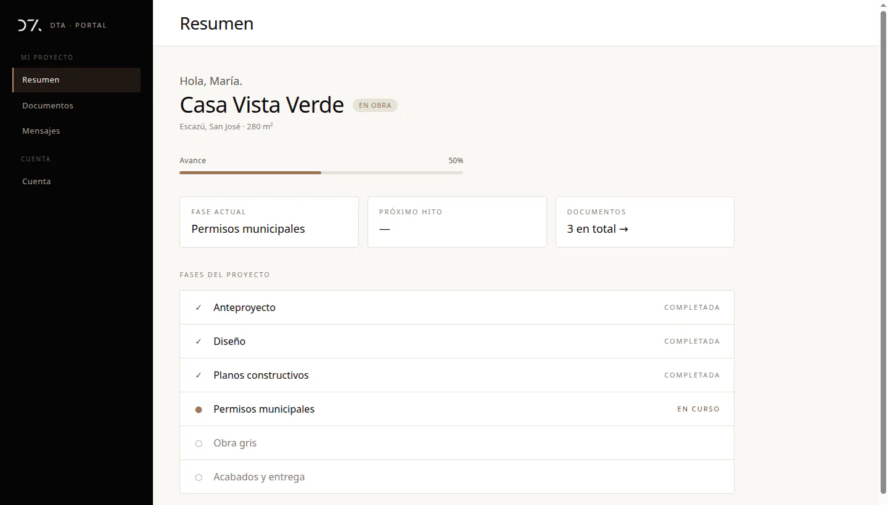Open Resumen in the sidebar
The image size is (888, 505).
point(76,80)
